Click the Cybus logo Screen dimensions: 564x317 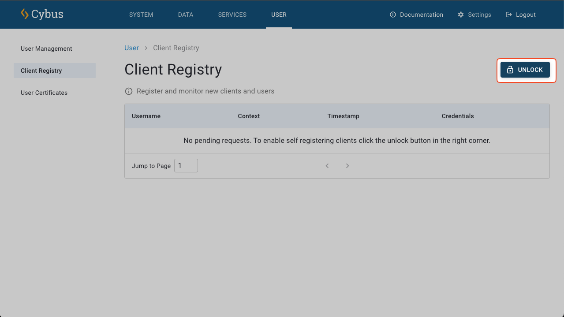(x=42, y=14)
